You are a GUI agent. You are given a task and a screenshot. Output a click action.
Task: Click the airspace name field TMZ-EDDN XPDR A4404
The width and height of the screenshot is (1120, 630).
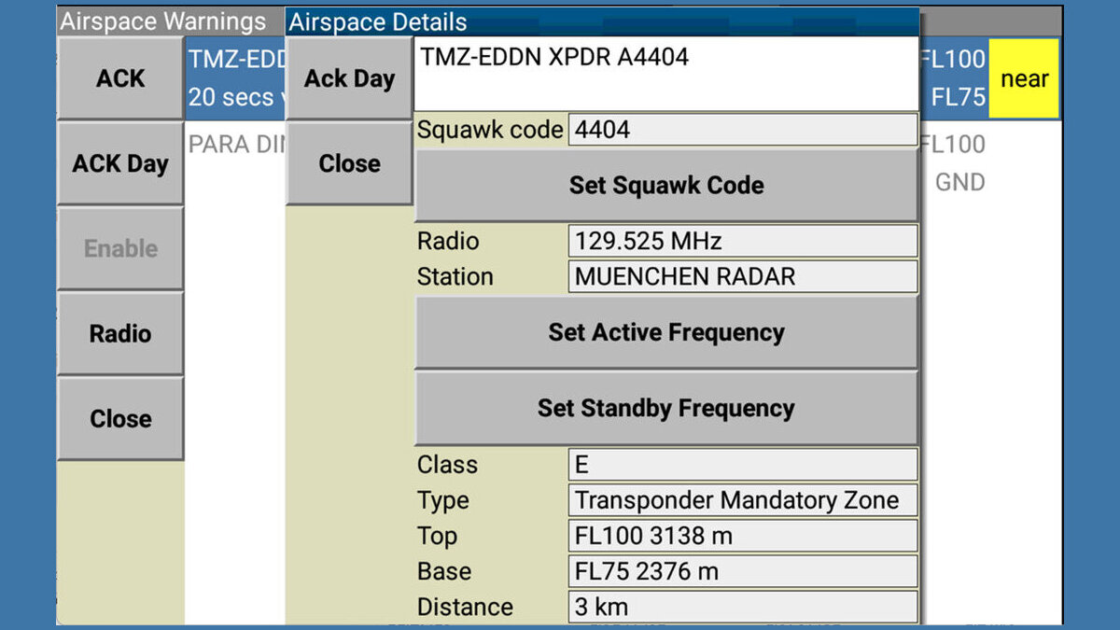point(665,74)
